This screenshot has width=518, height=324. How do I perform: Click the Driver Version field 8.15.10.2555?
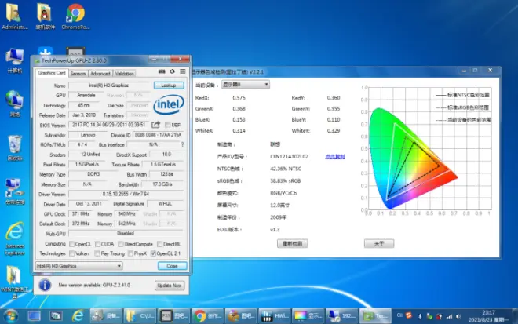click(126, 194)
